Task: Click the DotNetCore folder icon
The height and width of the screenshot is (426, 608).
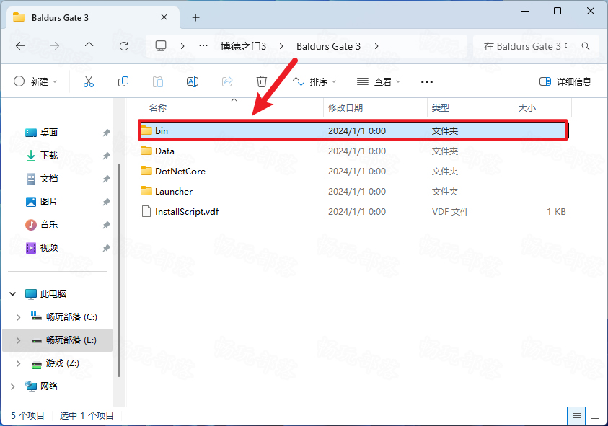Action: tap(146, 171)
